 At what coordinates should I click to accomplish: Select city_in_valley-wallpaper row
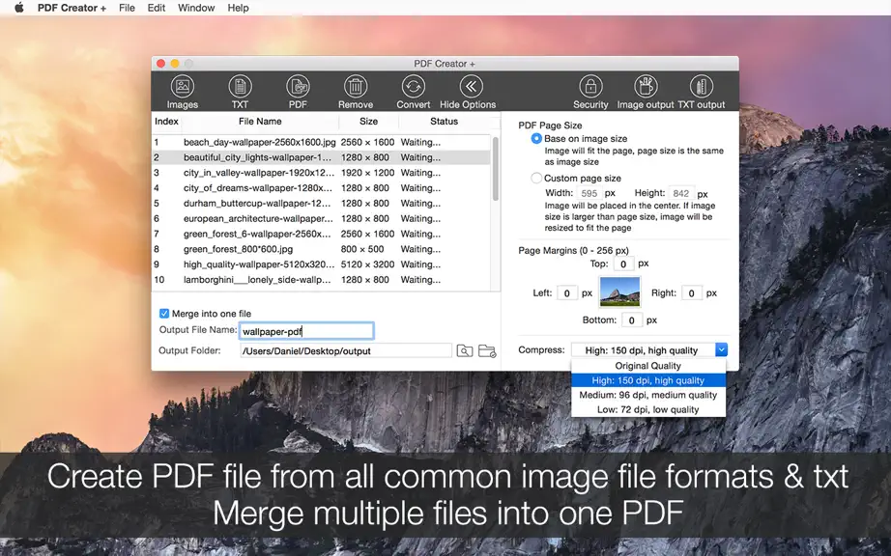[x=321, y=173]
